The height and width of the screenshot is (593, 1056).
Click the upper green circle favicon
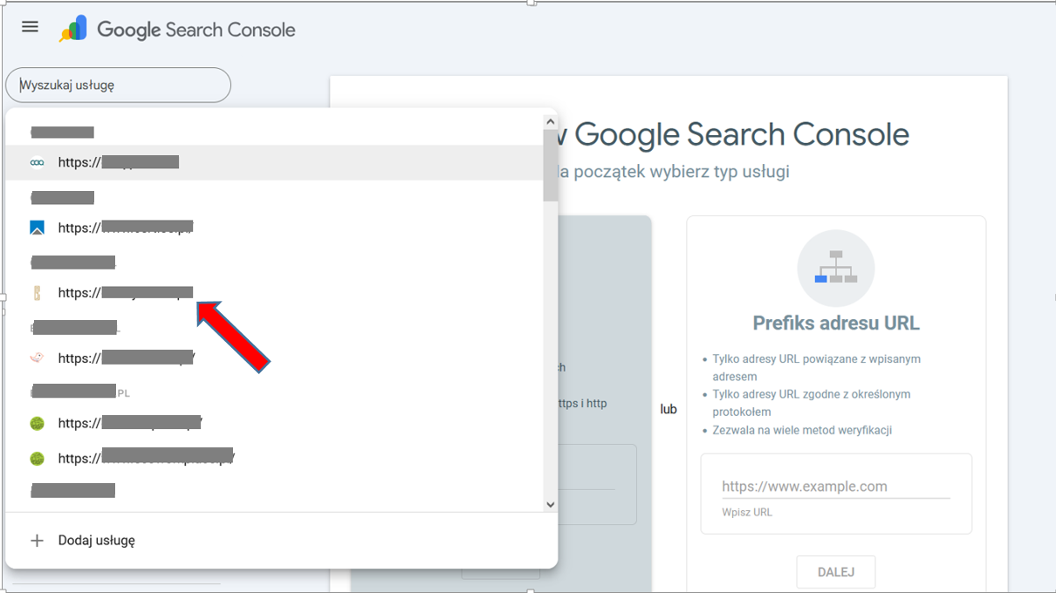(x=37, y=423)
